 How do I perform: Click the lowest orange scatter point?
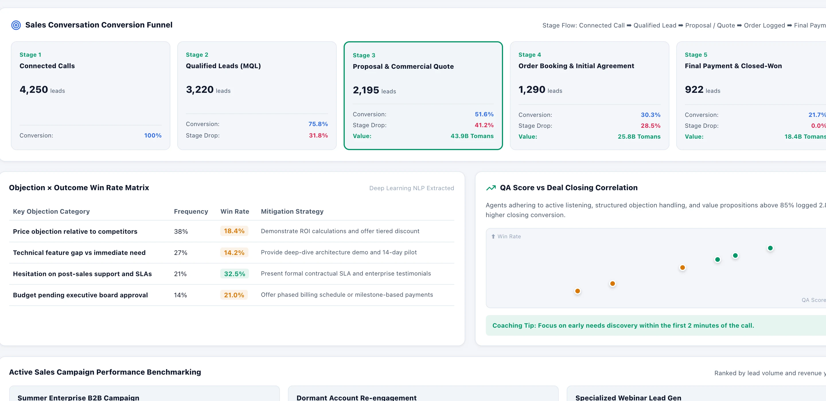[x=578, y=291]
